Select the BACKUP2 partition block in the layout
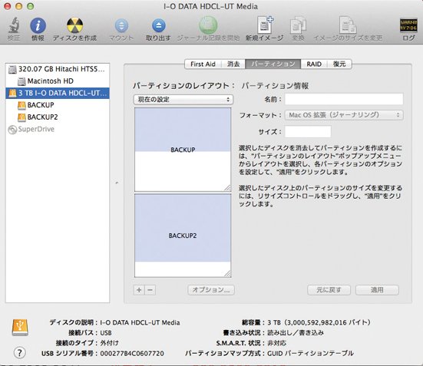 pyautogui.click(x=183, y=236)
